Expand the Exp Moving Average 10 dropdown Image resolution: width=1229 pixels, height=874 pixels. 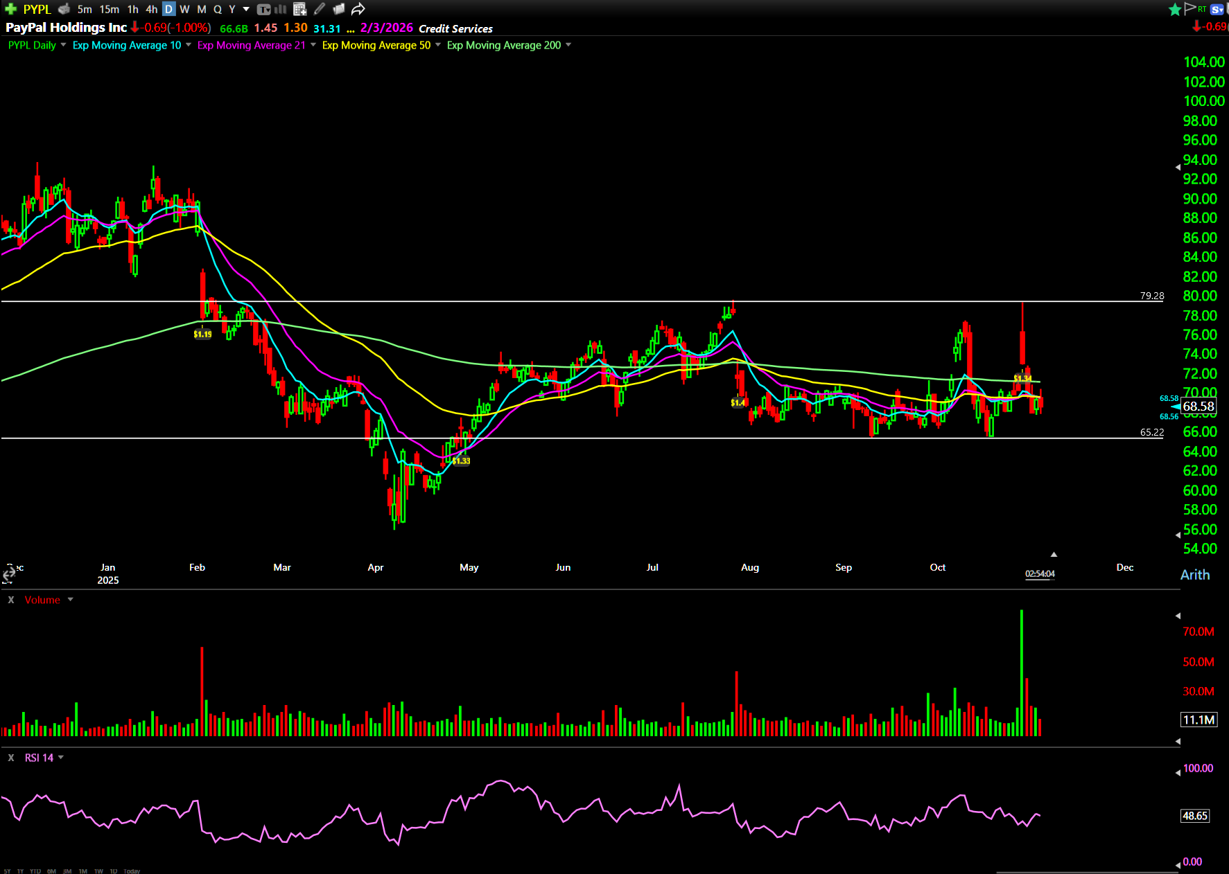(x=189, y=45)
